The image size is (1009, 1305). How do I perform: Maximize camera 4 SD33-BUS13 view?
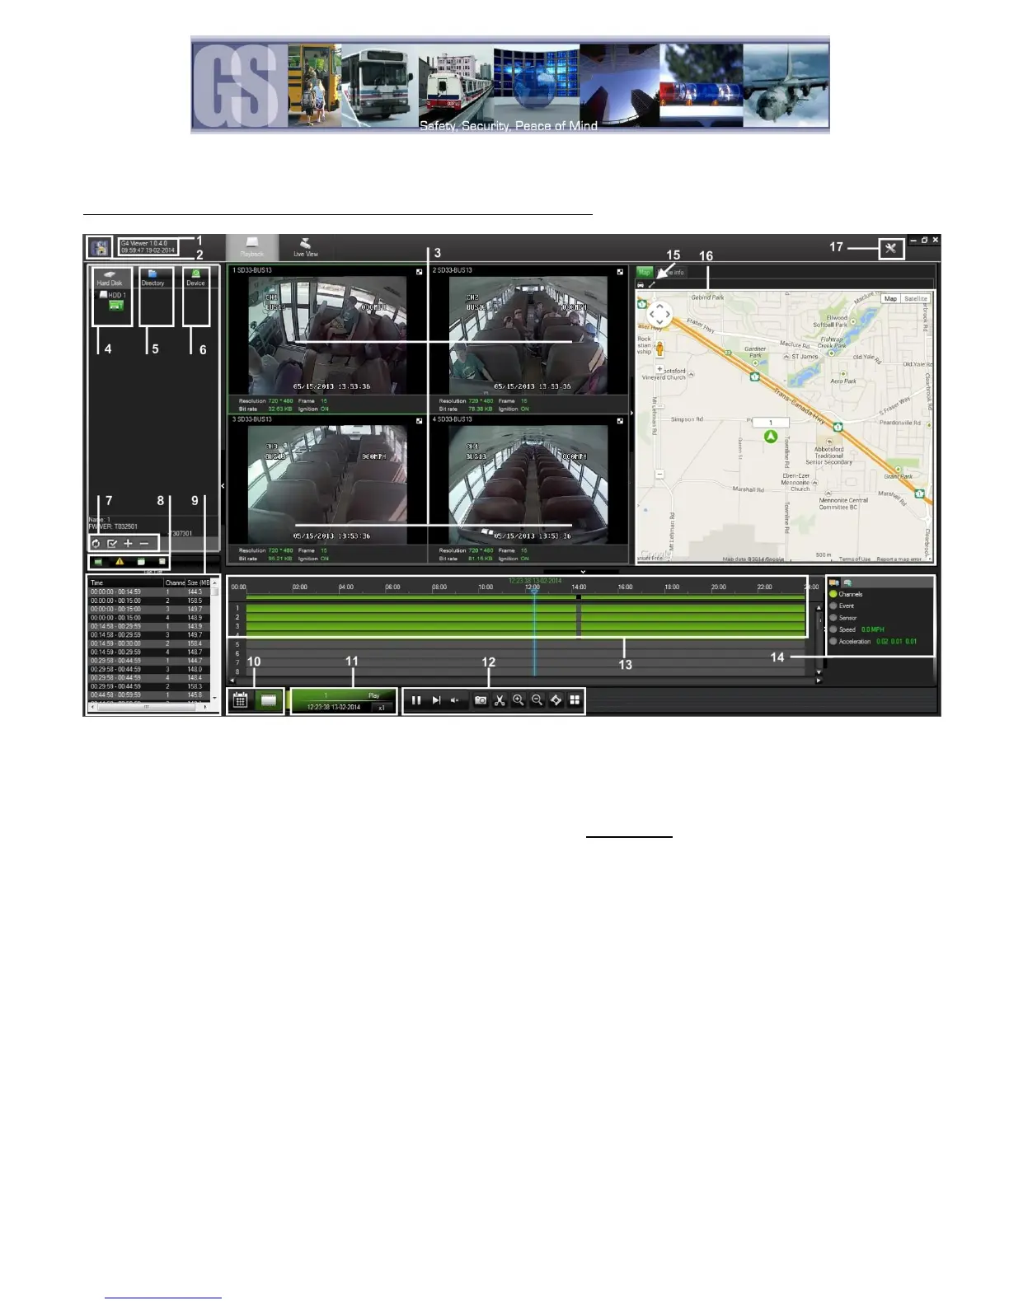(x=620, y=420)
